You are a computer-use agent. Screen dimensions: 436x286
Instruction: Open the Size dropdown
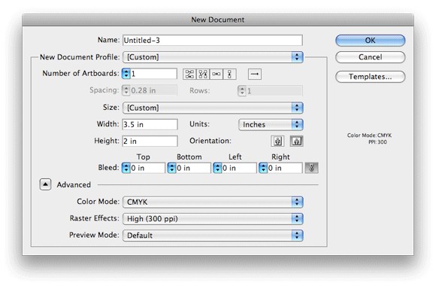click(213, 108)
